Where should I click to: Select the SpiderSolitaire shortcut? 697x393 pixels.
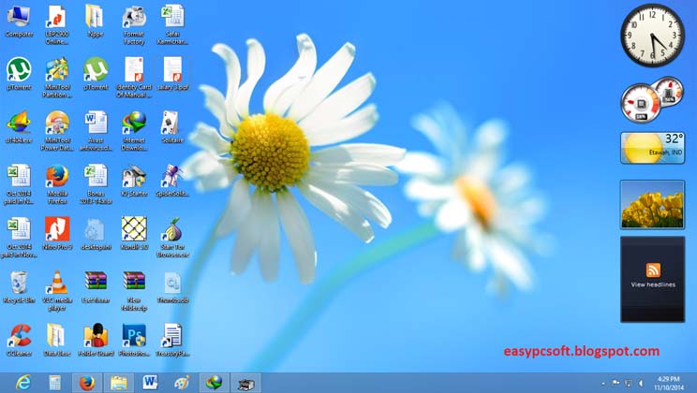click(172, 181)
